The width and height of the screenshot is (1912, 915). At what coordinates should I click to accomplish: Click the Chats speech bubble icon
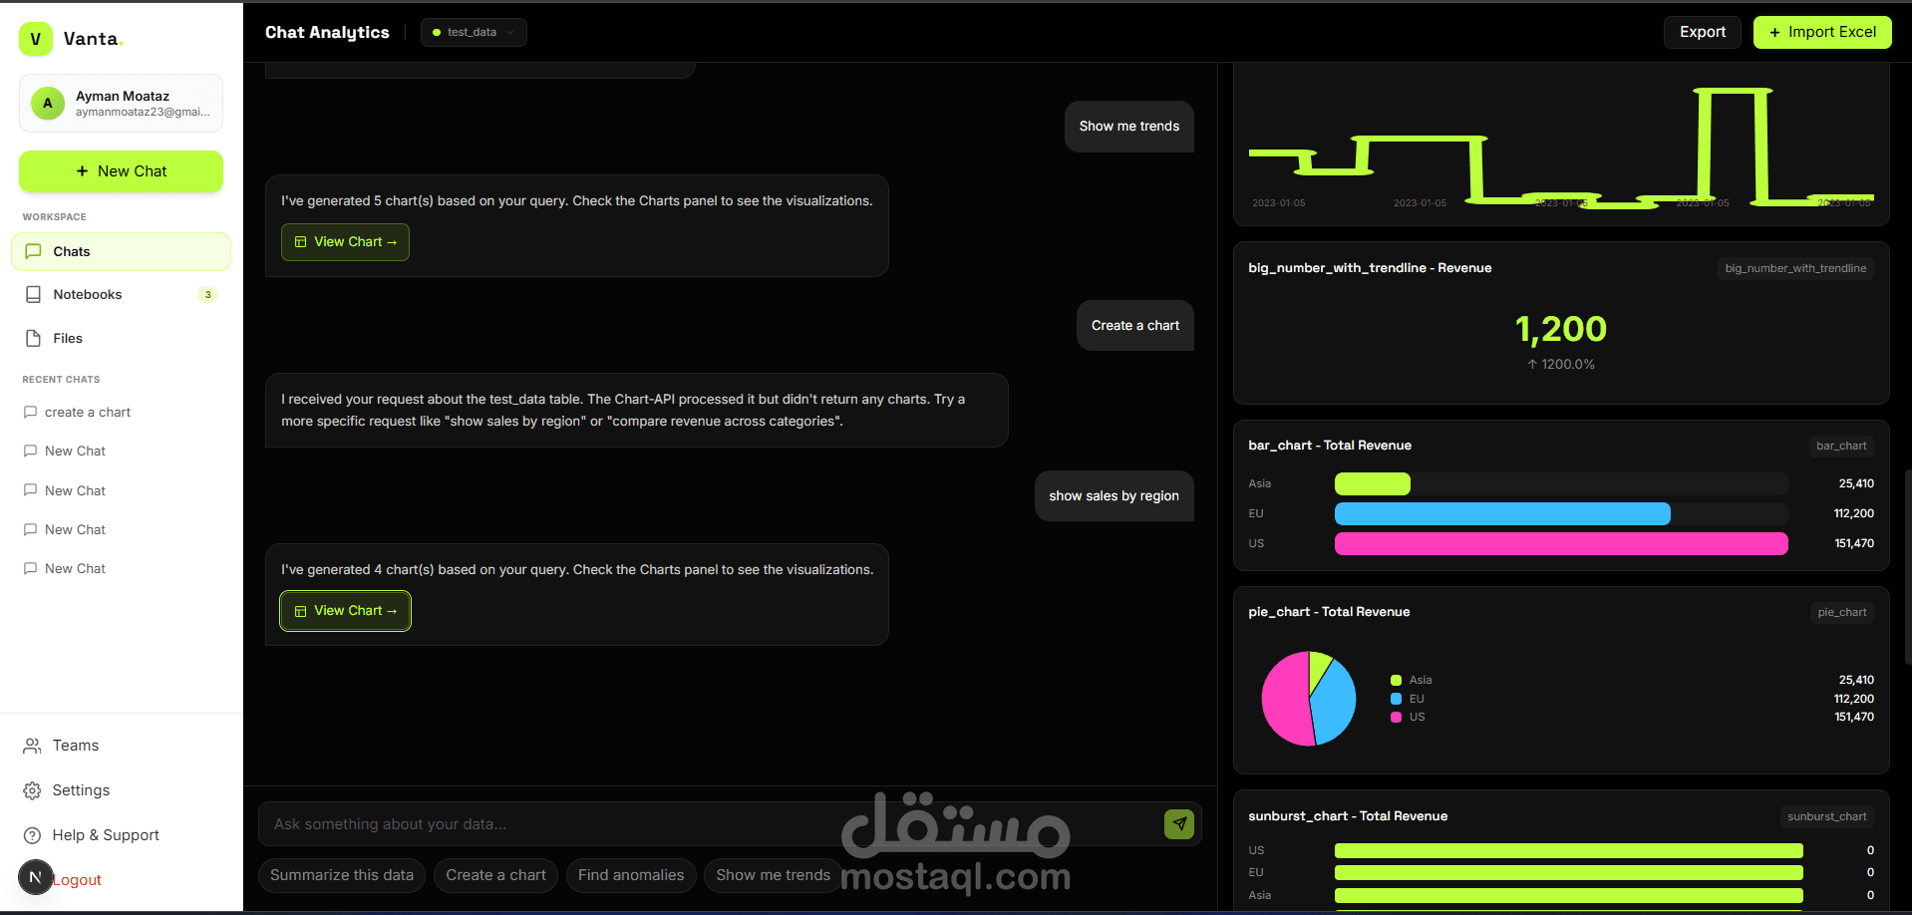pyautogui.click(x=33, y=251)
